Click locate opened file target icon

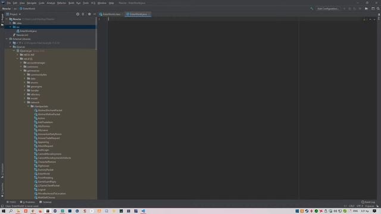click(x=78, y=14)
